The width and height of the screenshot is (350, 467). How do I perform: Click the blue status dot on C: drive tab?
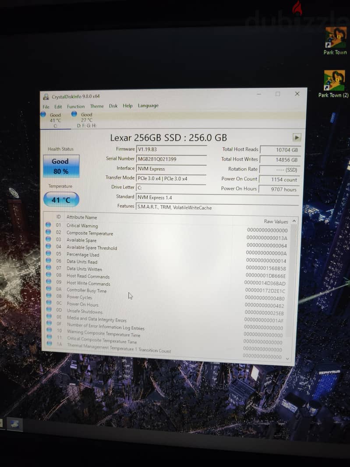coord(43,114)
